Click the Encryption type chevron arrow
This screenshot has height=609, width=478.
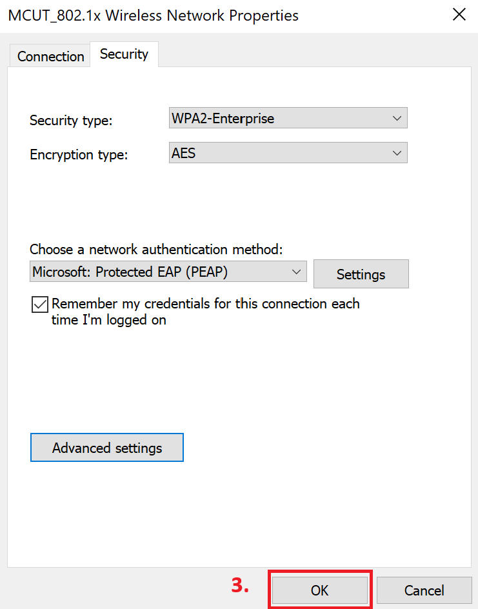click(397, 153)
